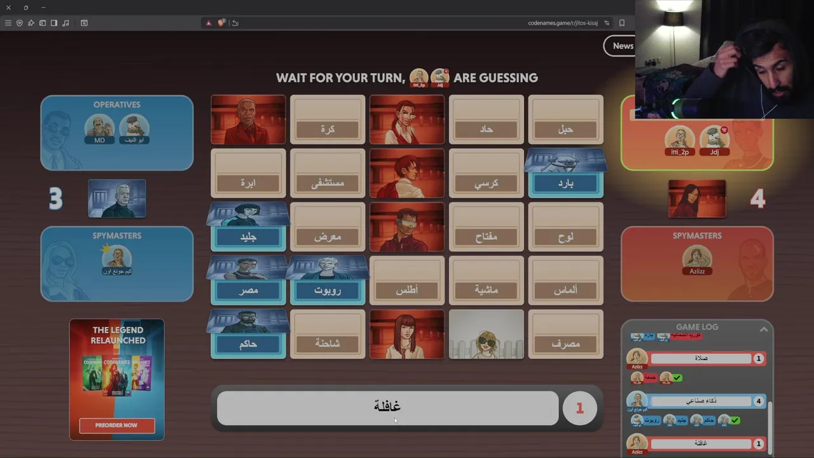Click the clue number 1 circle
The height and width of the screenshot is (458, 814).
coord(579,408)
